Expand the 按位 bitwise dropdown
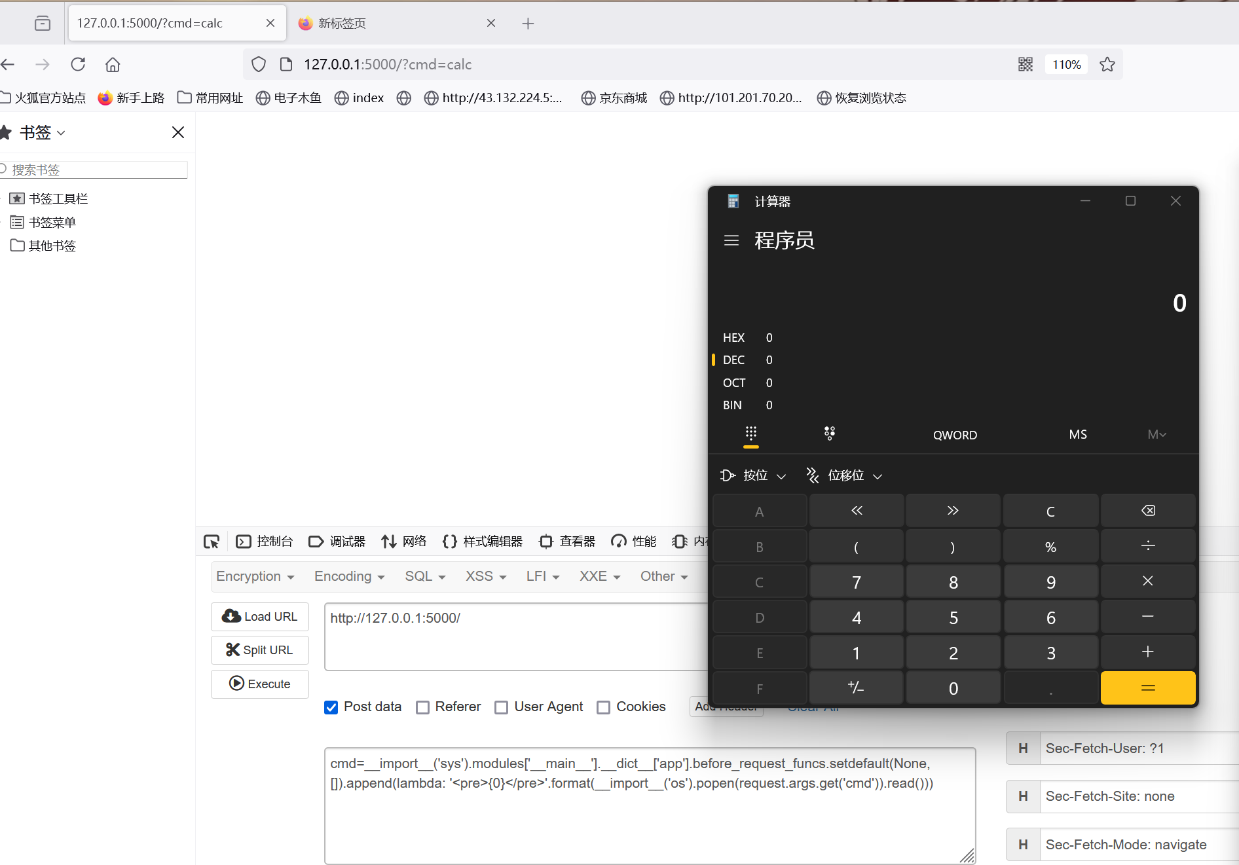Image resolution: width=1239 pixels, height=865 pixels. click(753, 475)
